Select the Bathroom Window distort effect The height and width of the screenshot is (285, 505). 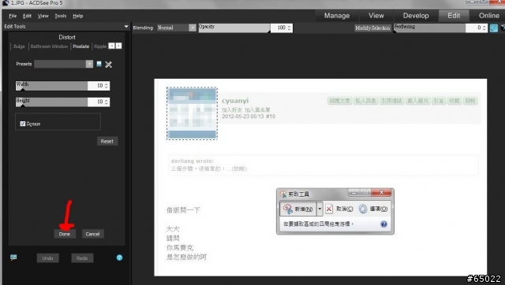pos(49,46)
